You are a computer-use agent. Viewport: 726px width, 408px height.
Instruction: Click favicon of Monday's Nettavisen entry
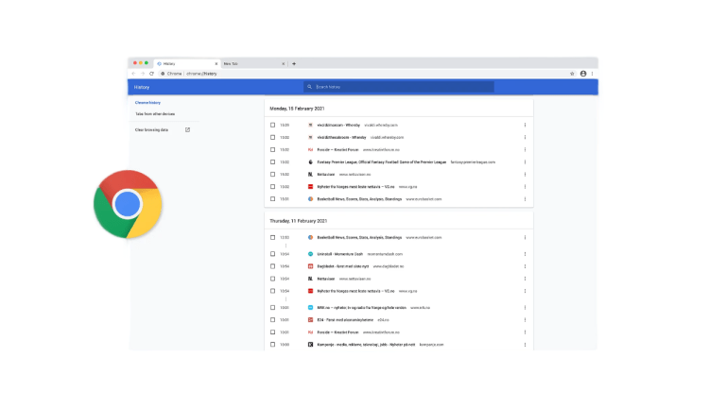pyautogui.click(x=310, y=175)
